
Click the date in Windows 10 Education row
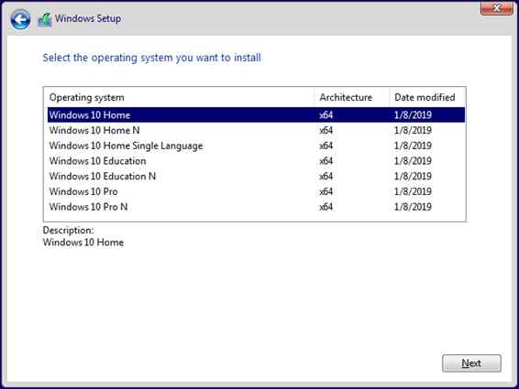[x=413, y=161]
